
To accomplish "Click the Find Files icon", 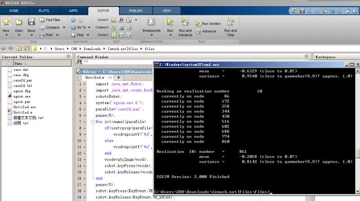I will [x=42, y=20].
